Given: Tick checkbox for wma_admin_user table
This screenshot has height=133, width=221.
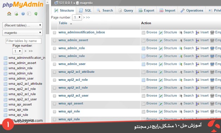Looking at the screenshot, I should (x=54, y=64).
